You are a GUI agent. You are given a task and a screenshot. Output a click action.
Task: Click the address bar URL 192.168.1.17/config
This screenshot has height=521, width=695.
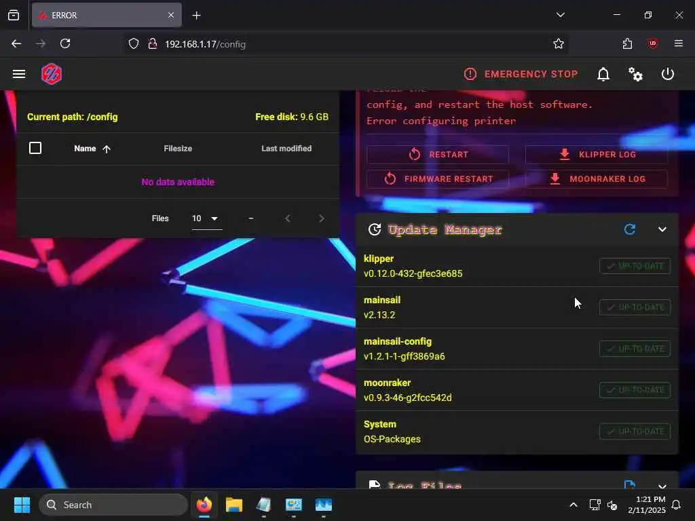point(205,44)
